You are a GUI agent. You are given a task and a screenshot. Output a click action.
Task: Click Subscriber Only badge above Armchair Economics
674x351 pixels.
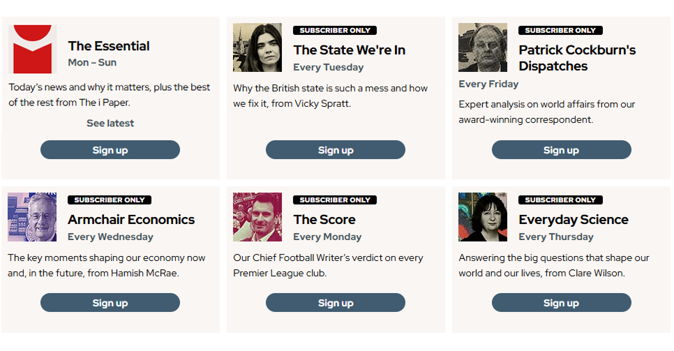(x=110, y=200)
